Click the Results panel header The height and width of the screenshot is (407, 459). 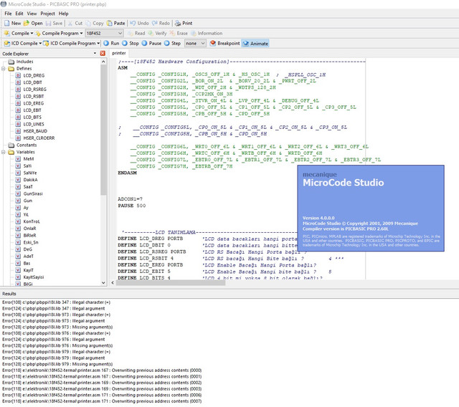point(229,294)
